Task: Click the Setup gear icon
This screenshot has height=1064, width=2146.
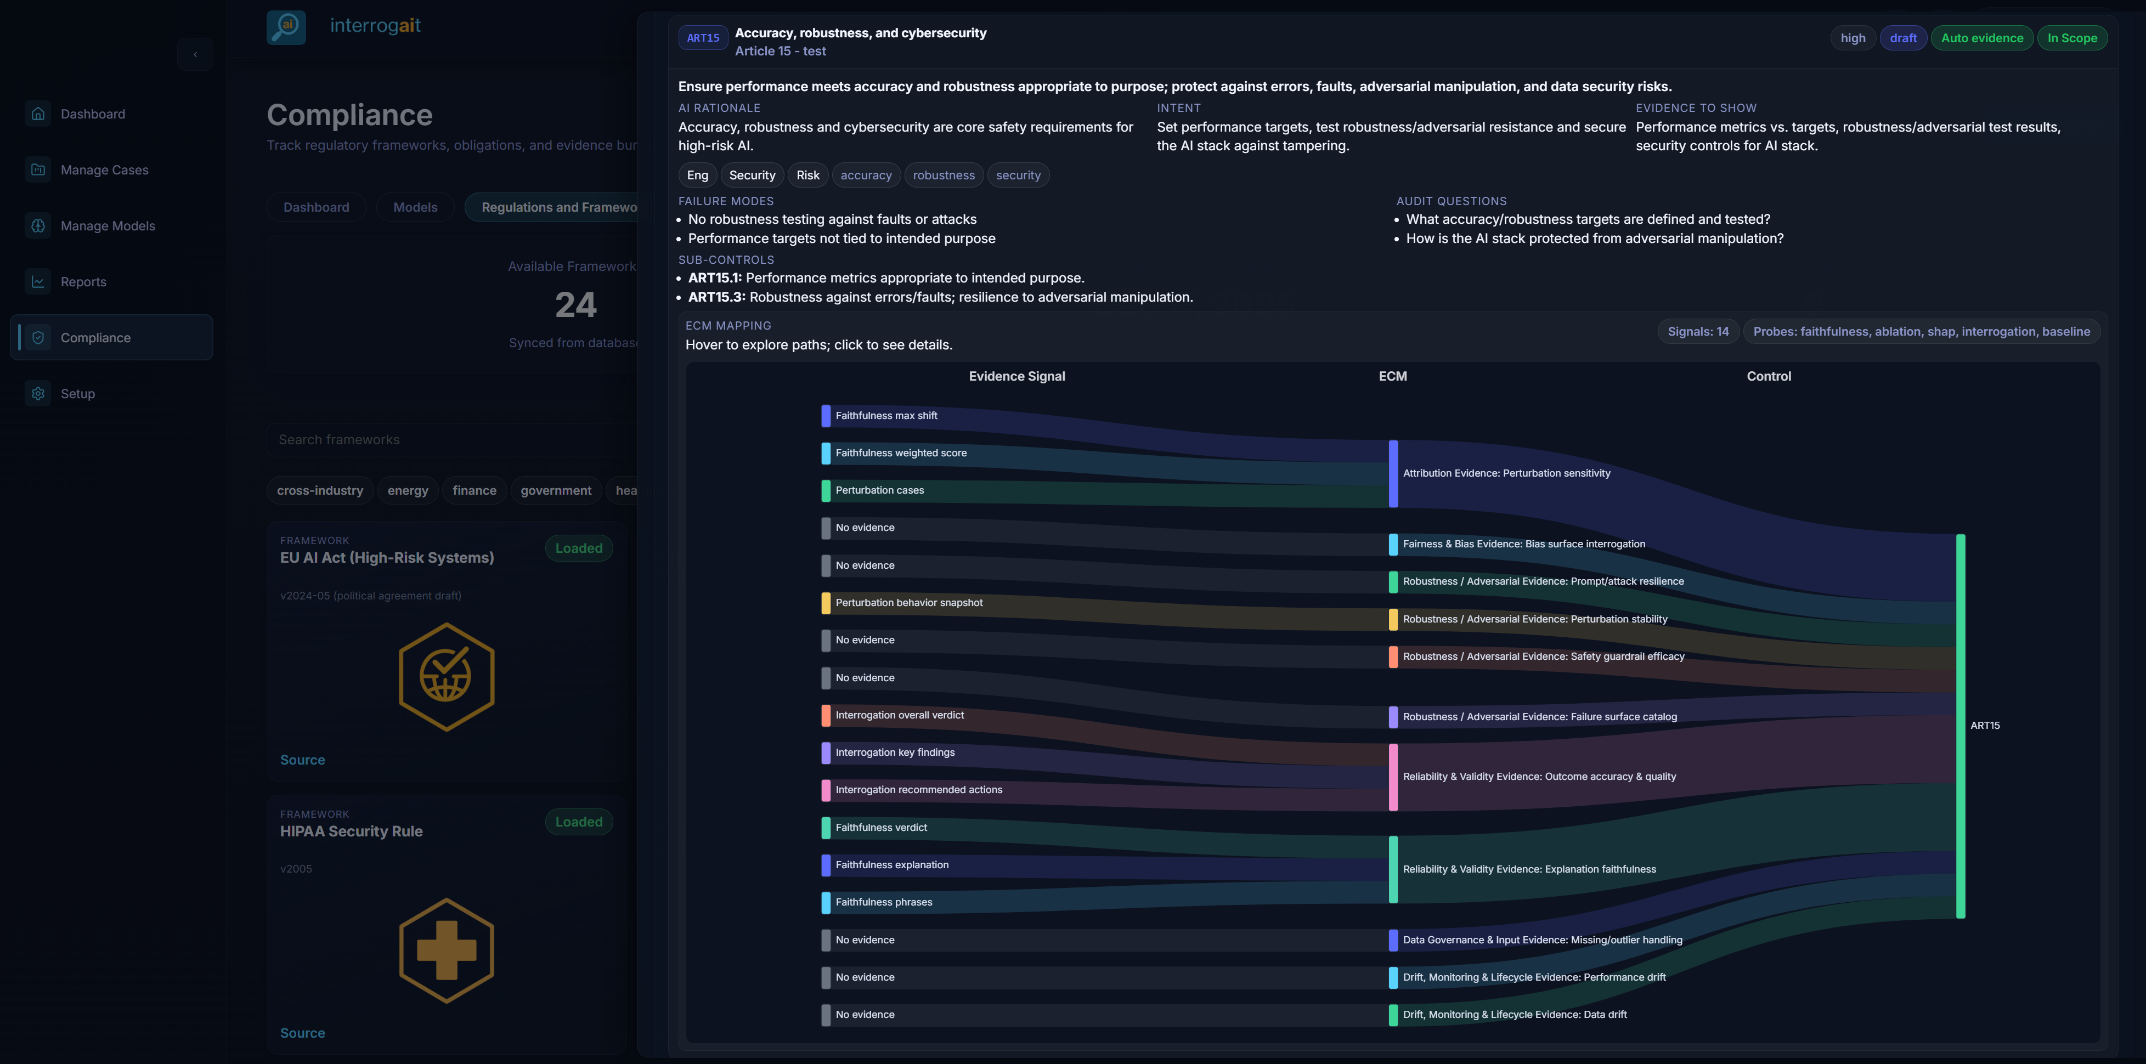Action: pyautogui.click(x=38, y=393)
